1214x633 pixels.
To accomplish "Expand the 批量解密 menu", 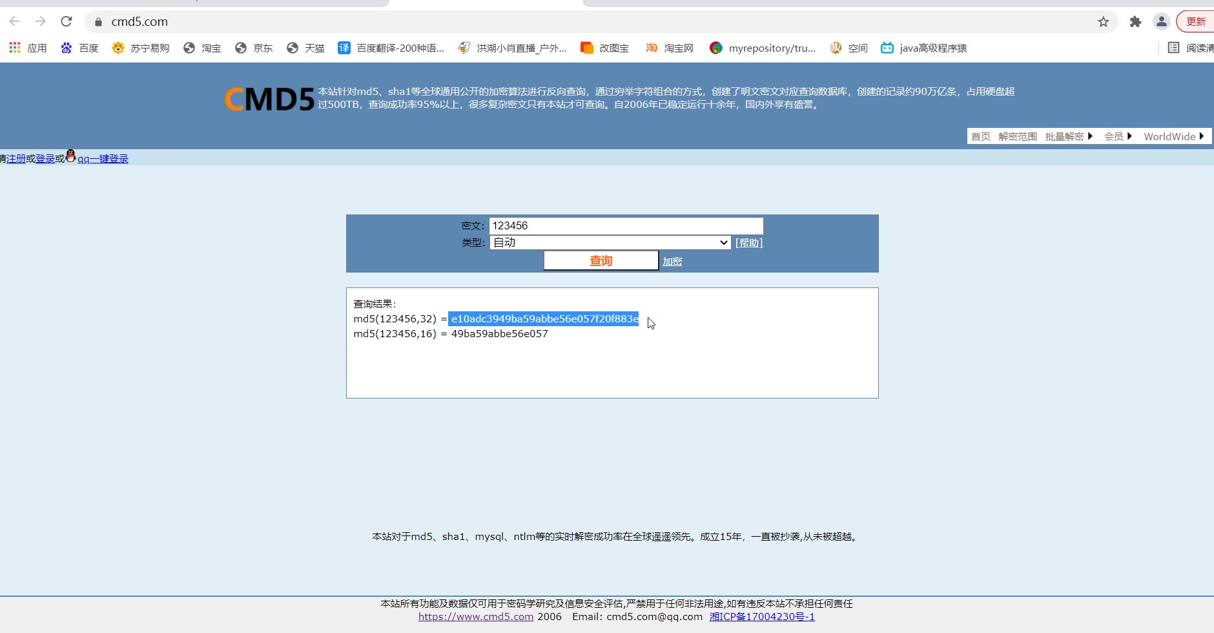I will point(1069,136).
